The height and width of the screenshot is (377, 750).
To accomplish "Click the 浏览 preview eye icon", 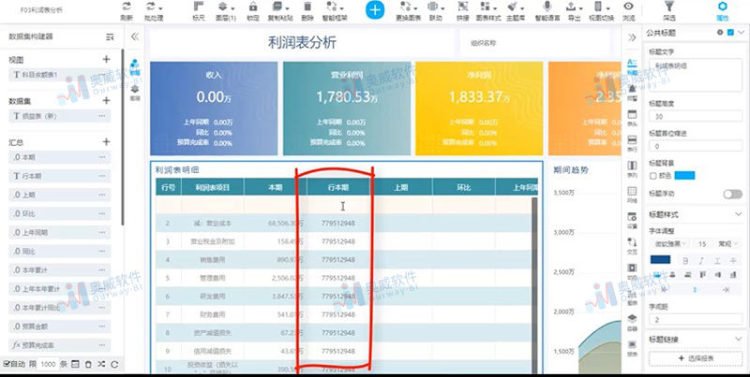I will coord(628,7).
